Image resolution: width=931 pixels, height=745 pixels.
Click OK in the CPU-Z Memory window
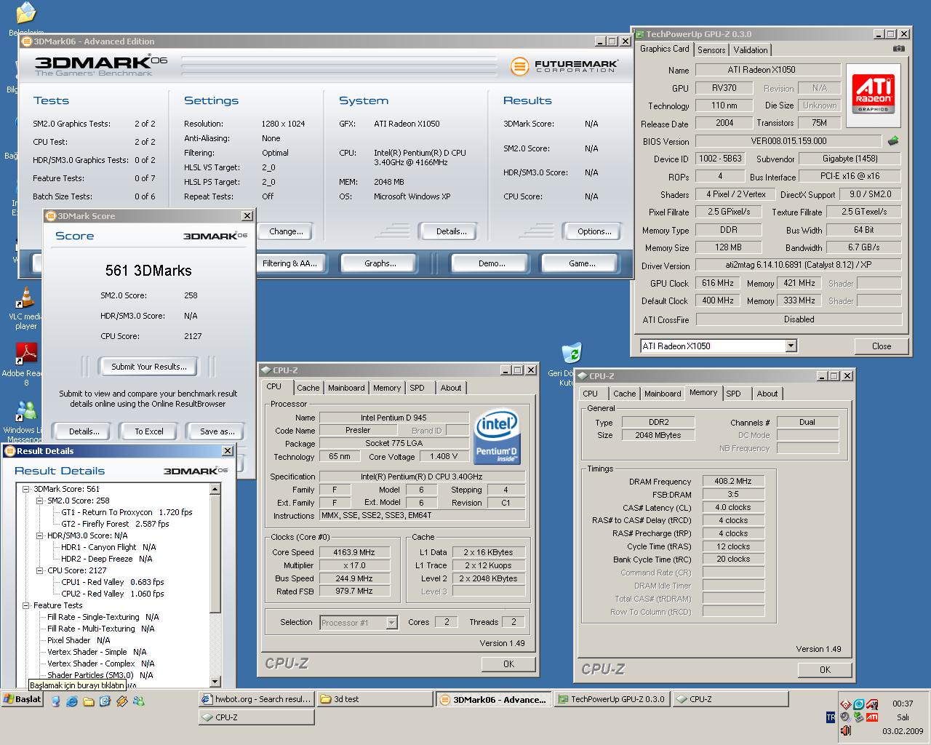point(825,669)
